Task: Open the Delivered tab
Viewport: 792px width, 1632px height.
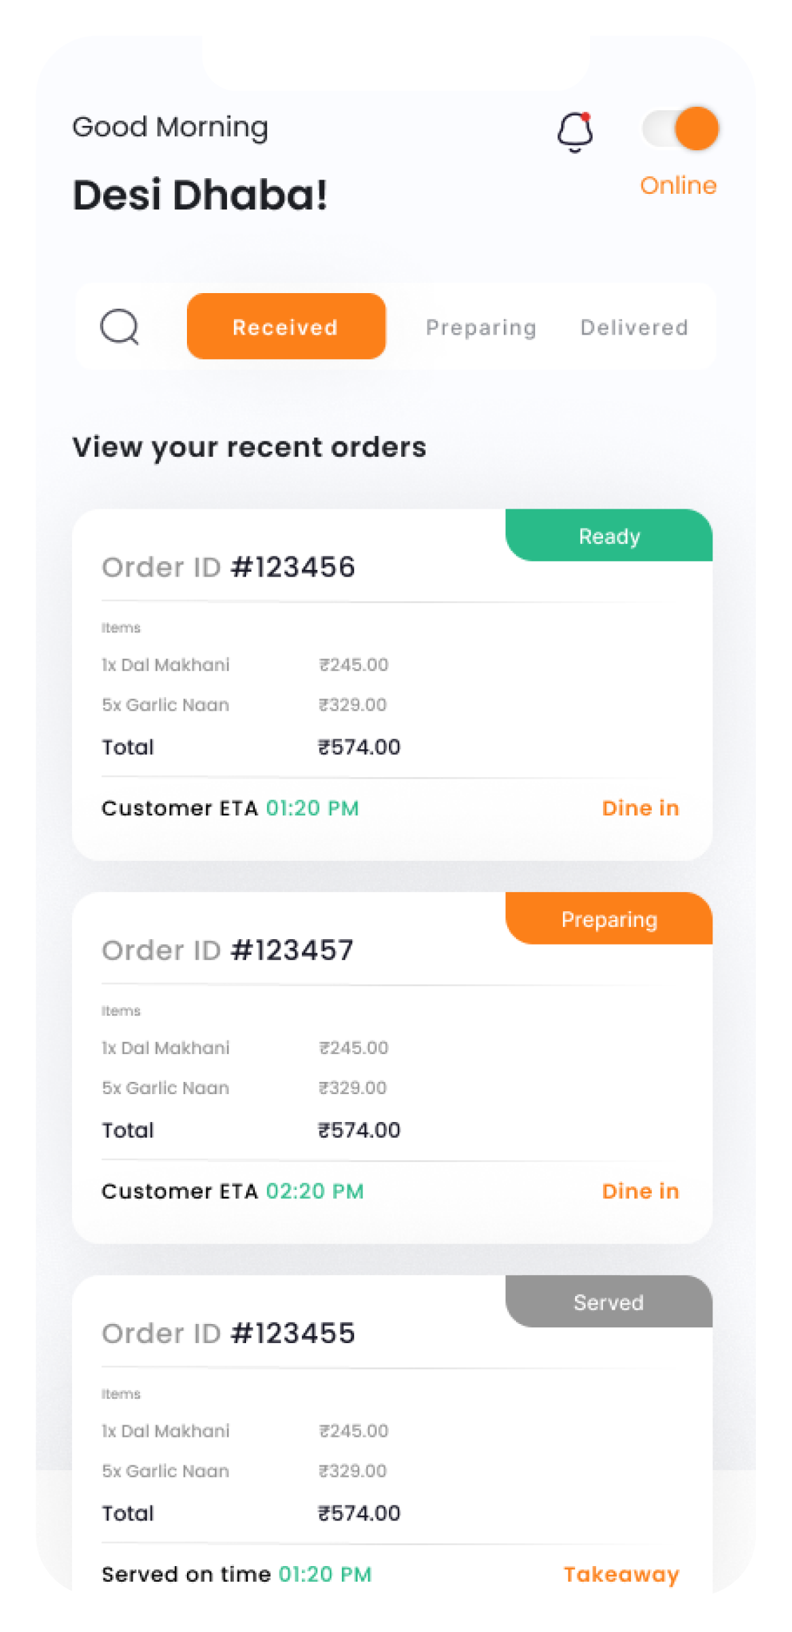Action: [634, 328]
